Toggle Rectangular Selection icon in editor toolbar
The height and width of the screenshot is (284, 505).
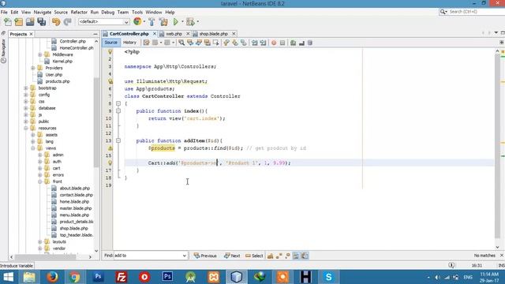point(215,43)
